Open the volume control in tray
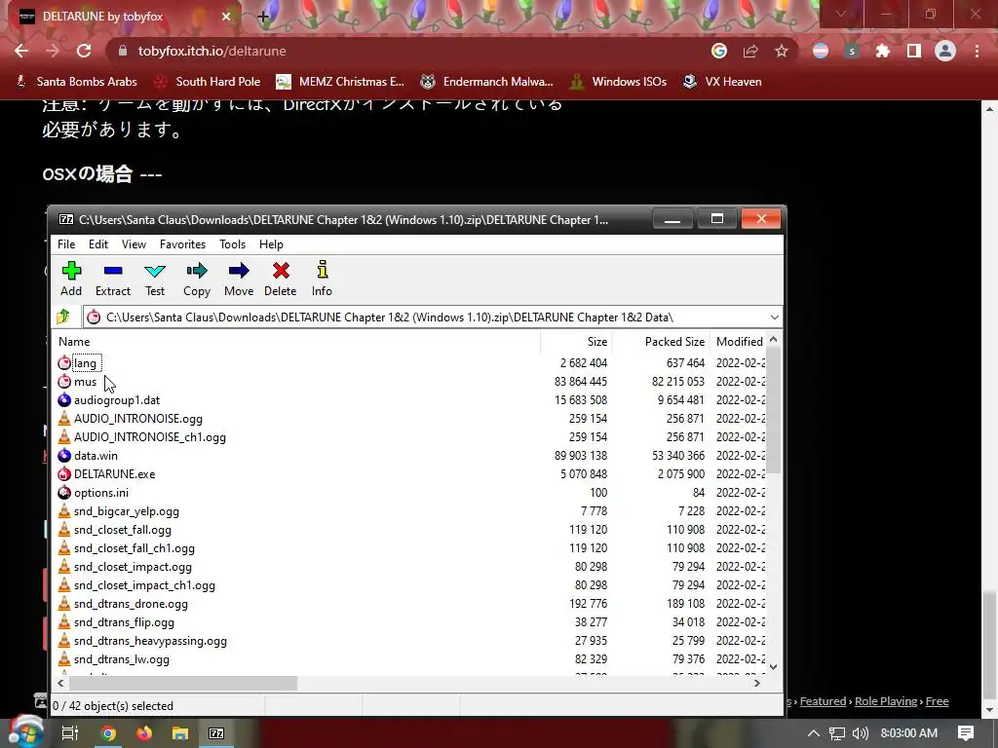The image size is (998, 748). pos(860,733)
